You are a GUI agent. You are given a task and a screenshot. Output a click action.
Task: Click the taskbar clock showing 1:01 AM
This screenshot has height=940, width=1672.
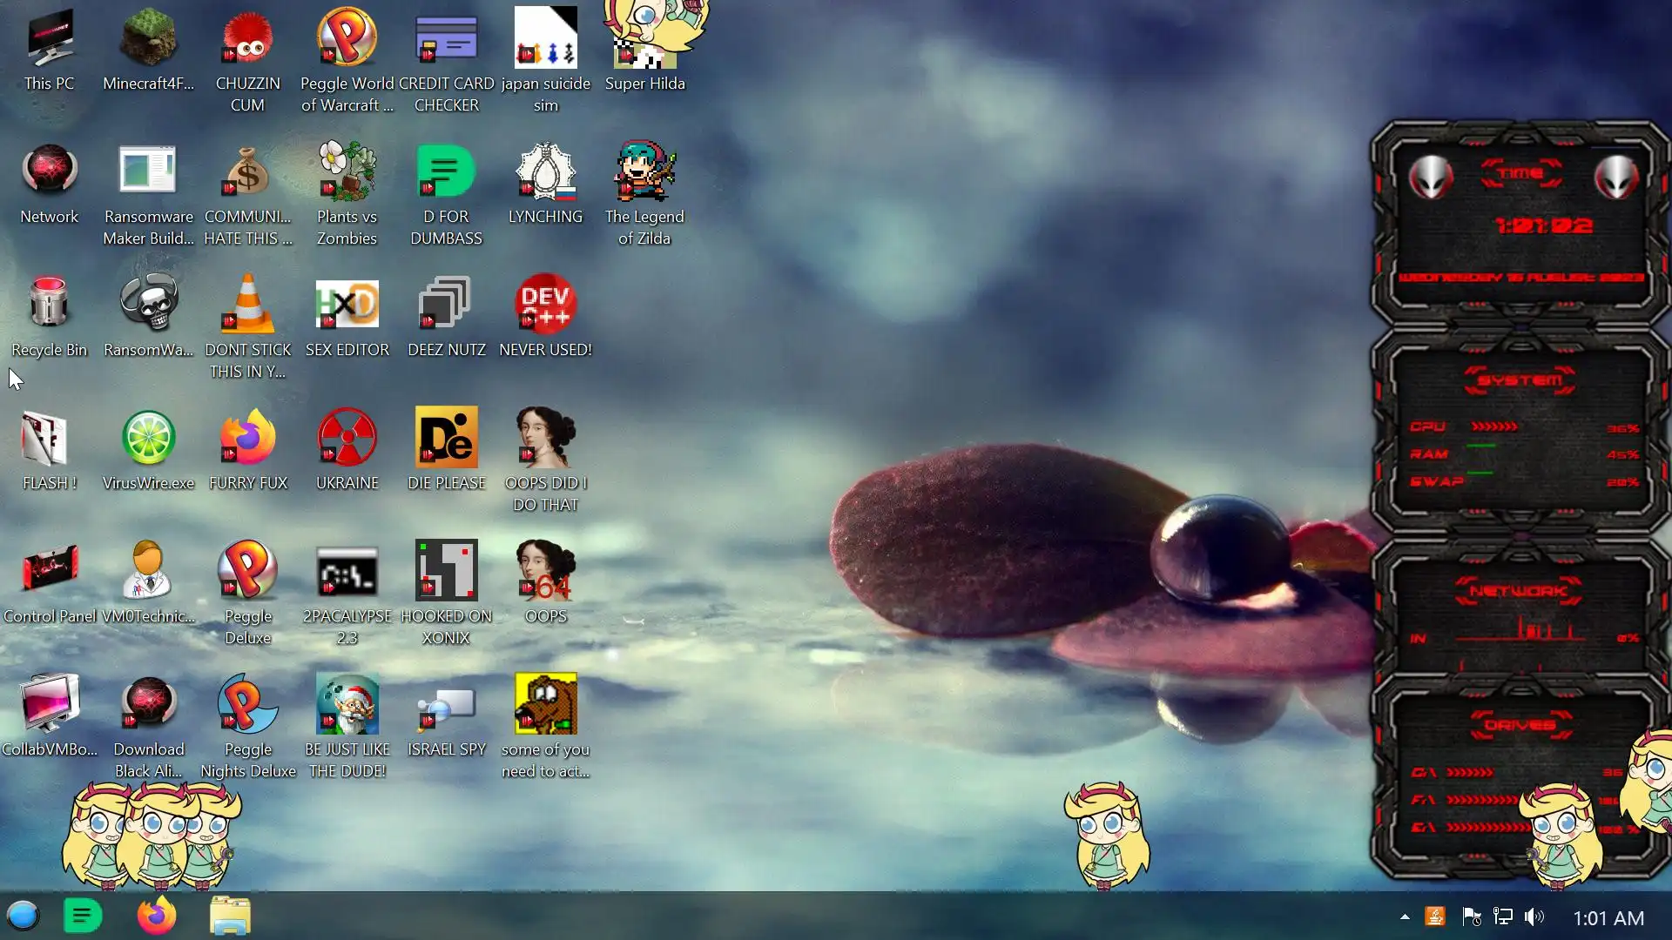(x=1608, y=918)
